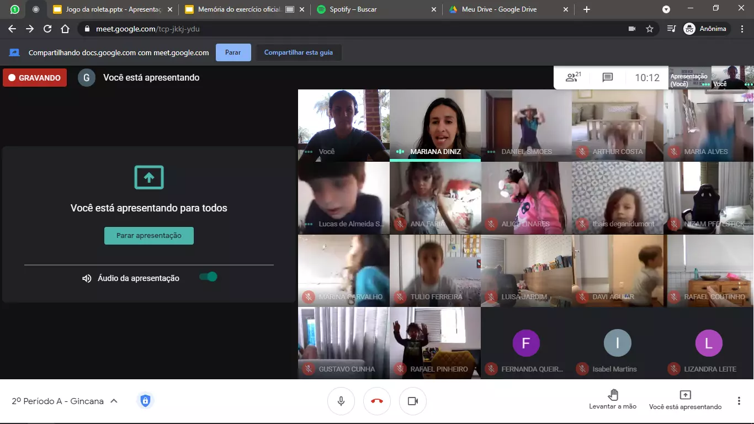Click the meeting security shield icon
The height and width of the screenshot is (424, 754).
pos(145,401)
